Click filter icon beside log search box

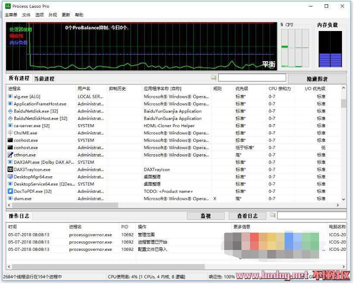tap(273, 215)
